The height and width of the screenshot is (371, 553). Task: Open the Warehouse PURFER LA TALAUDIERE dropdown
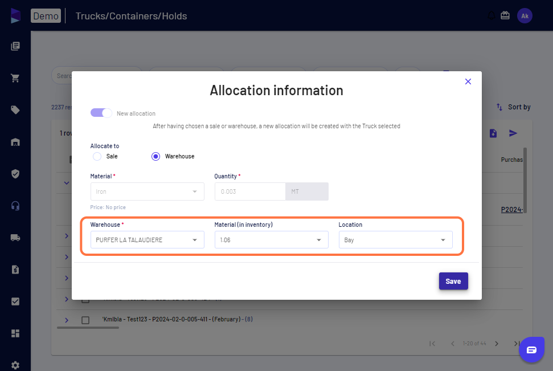[147, 240]
